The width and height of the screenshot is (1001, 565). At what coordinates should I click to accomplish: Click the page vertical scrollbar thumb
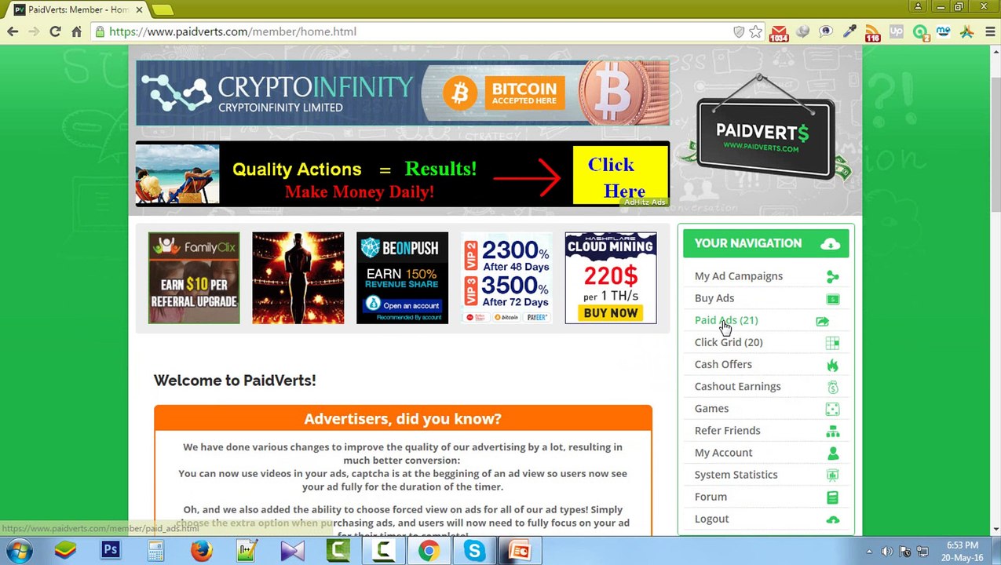click(x=995, y=145)
